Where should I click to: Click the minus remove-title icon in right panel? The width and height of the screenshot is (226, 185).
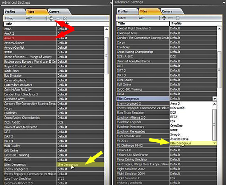[x=171, y=18]
